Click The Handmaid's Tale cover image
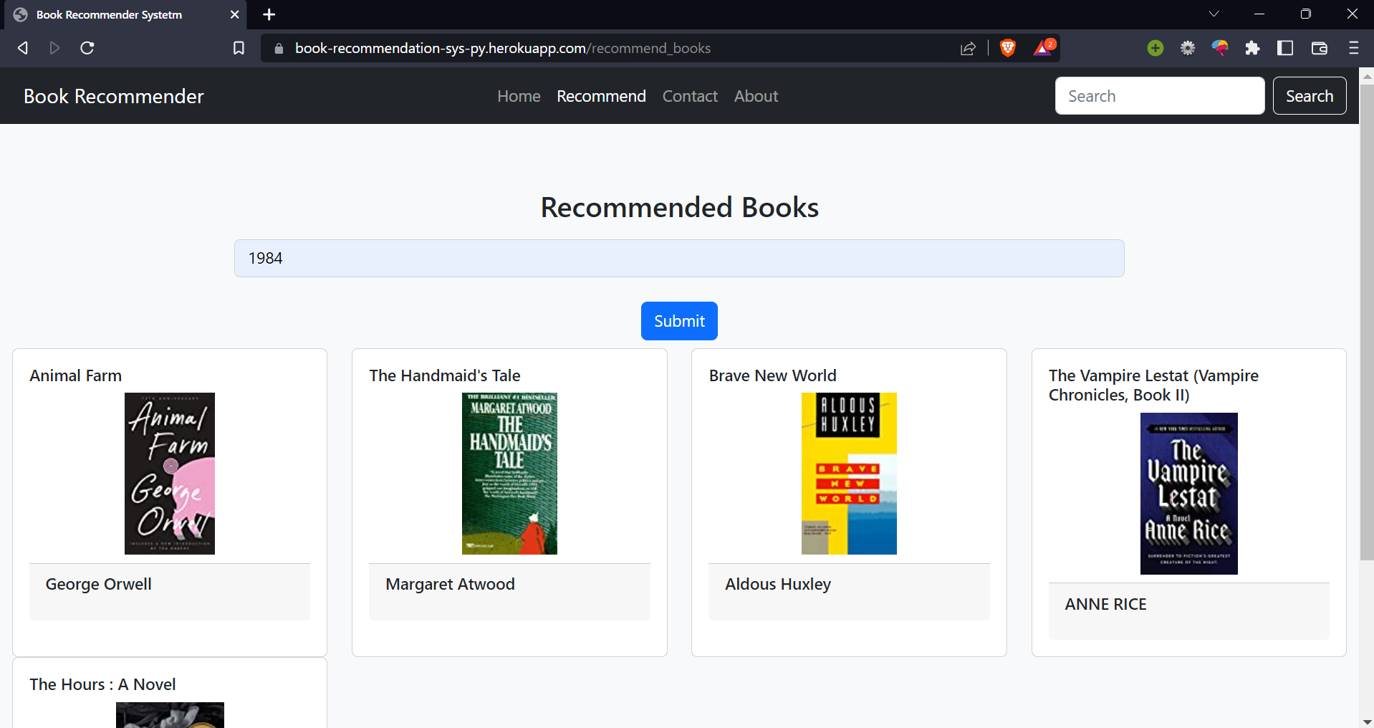Screen dimensions: 1374x728 coord(509,474)
